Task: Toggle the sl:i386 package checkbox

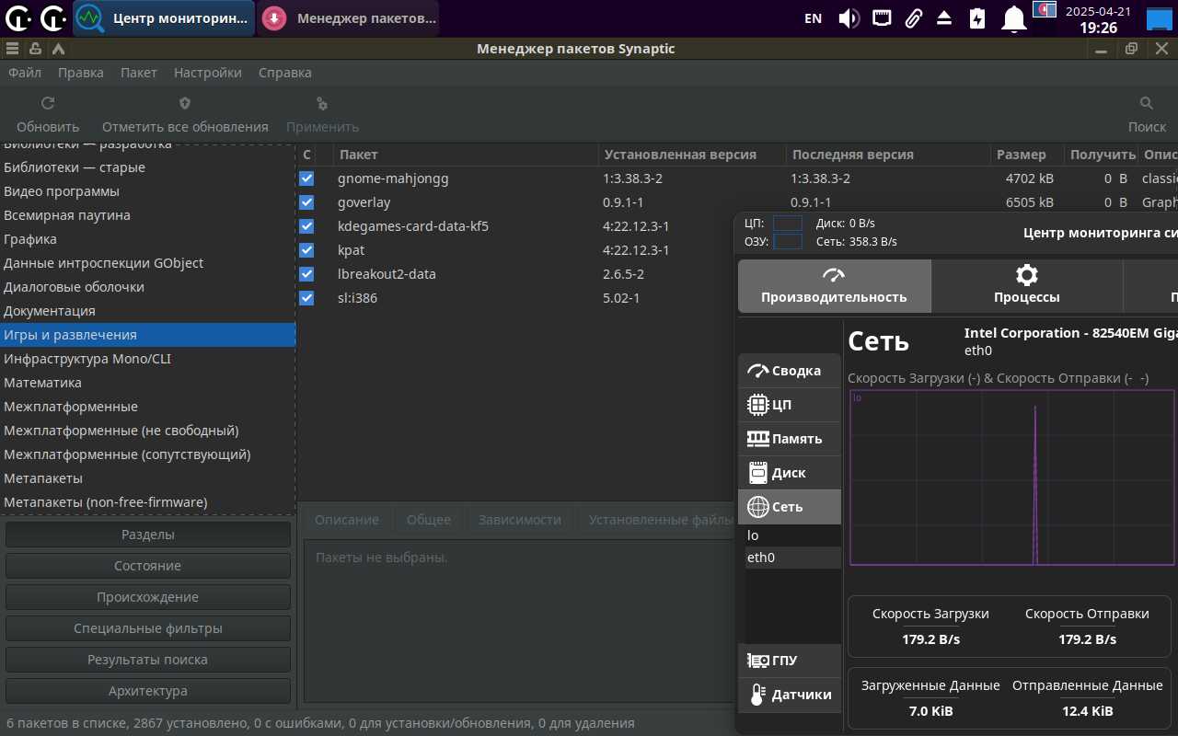Action: point(306,298)
